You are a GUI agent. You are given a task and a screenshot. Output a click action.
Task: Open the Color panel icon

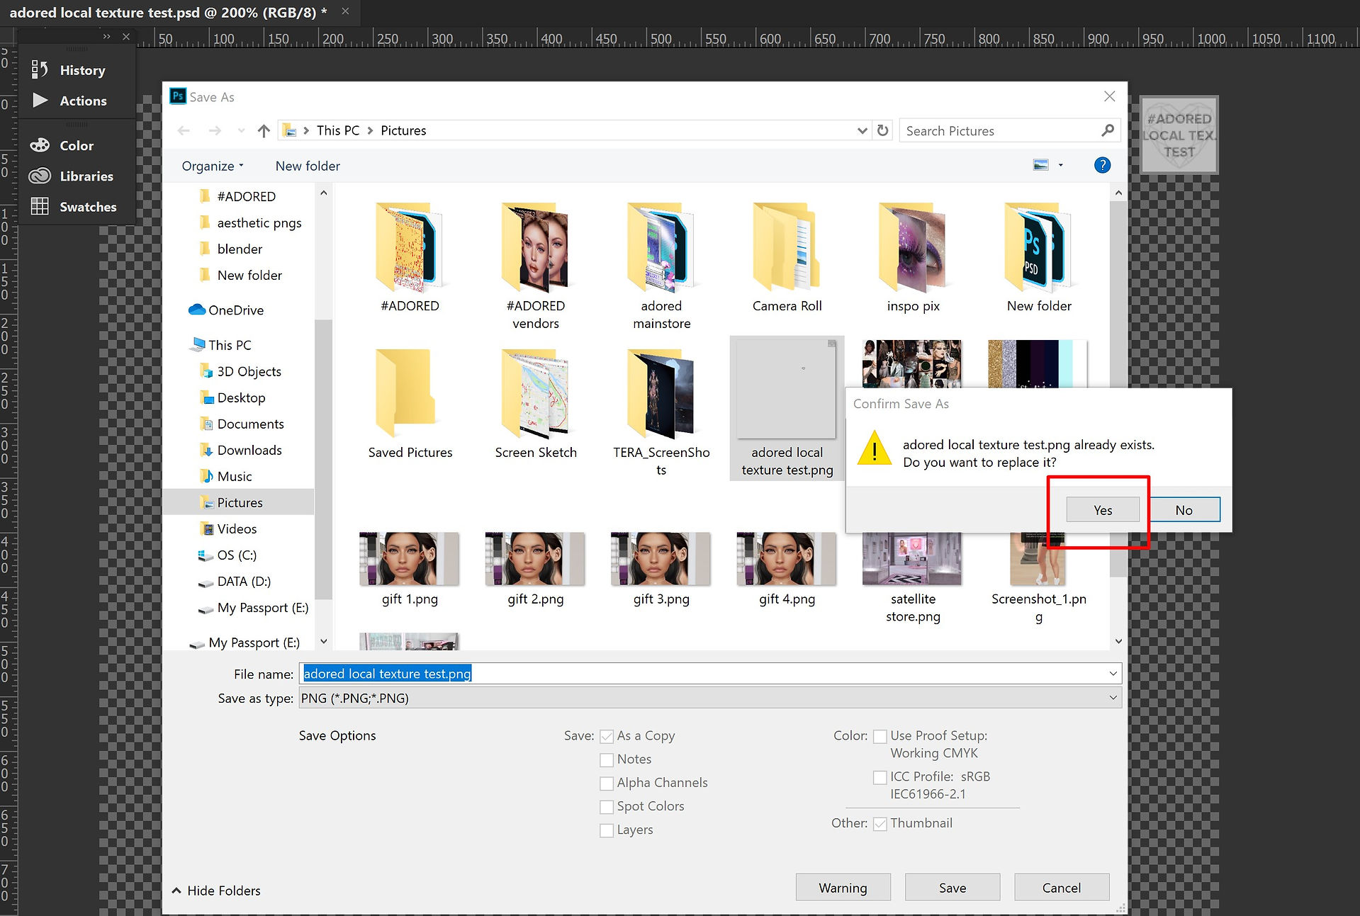(x=40, y=145)
